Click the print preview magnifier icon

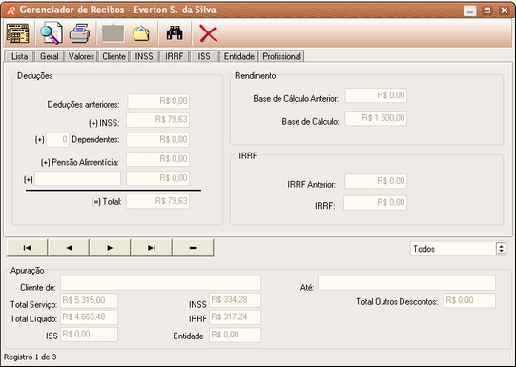click(x=51, y=33)
